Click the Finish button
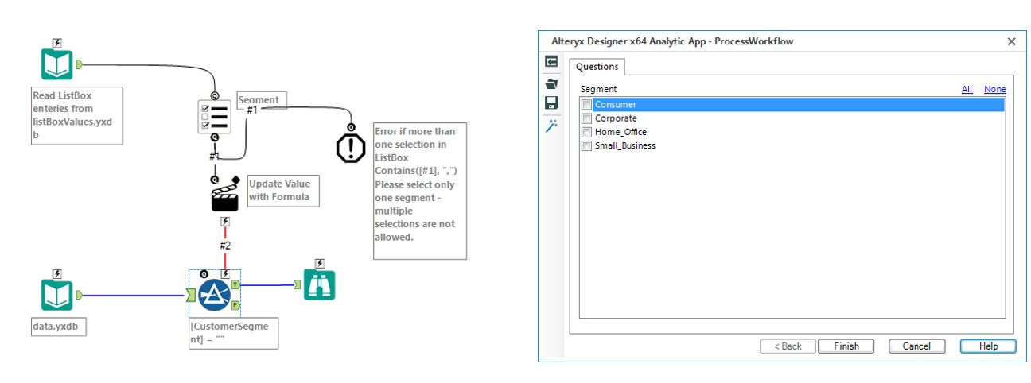The width and height of the screenshot is (1031, 383). coord(846,346)
